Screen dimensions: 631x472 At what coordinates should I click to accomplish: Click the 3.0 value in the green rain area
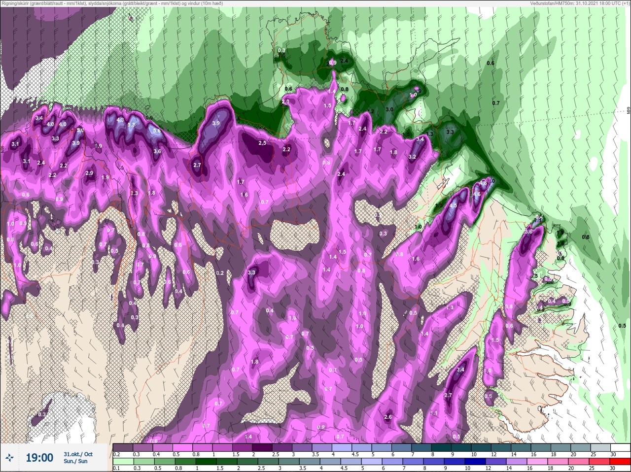[x=389, y=109]
